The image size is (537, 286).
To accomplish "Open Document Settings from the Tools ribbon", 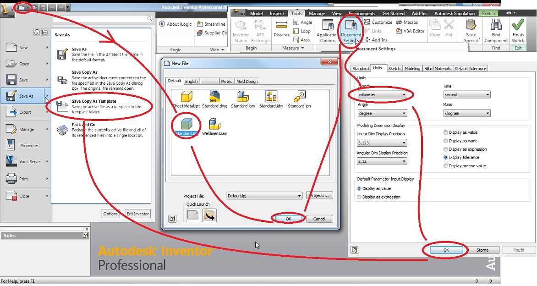I will 351,32.
